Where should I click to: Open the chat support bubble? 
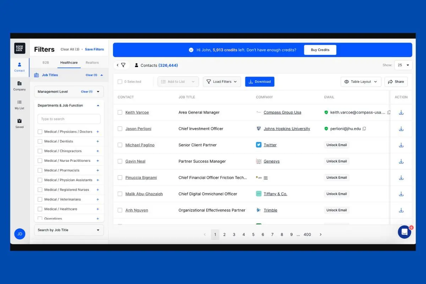coord(404,232)
